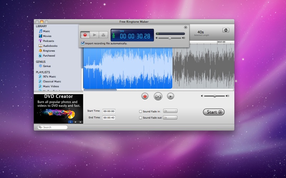Viewport: 286px width, 178px height.
Task: Enable the Sound Fade in checkbox
Action: click(140, 111)
